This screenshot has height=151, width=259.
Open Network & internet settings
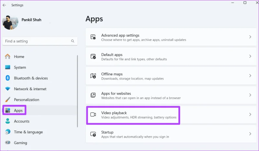(x=30, y=89)
